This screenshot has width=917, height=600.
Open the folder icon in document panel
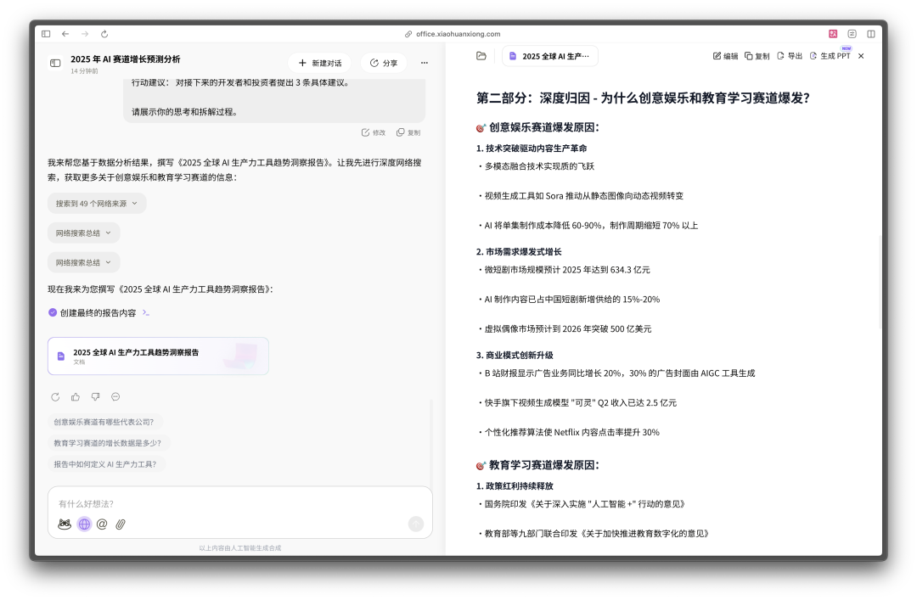[481, 56]
